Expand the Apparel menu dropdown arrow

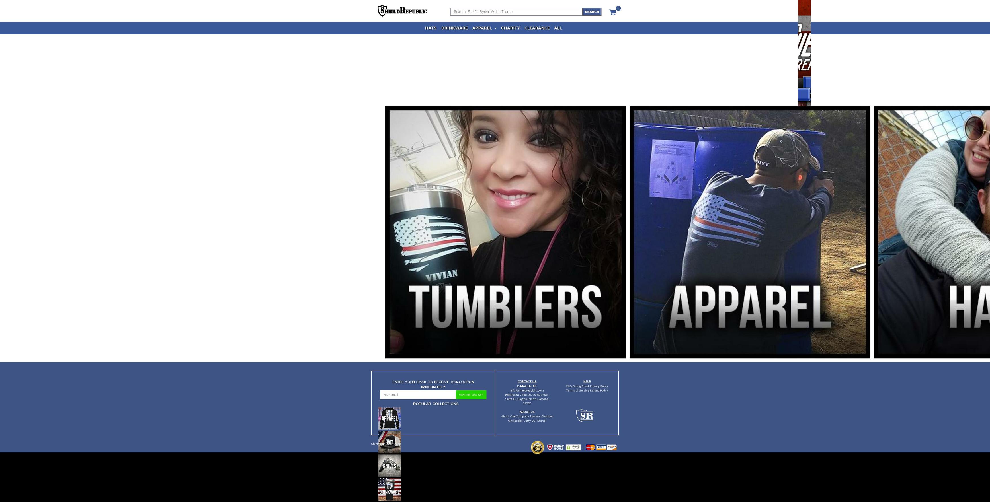[x=495, y=28]
